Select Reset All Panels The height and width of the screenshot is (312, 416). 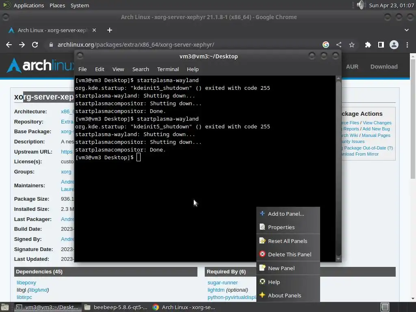288,241
